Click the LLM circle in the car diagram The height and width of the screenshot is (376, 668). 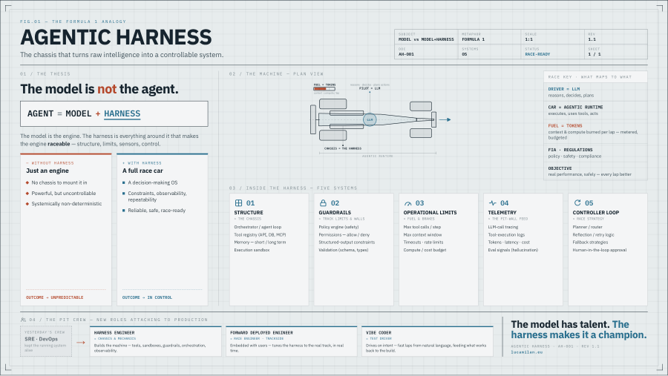[x=370, y=119]
